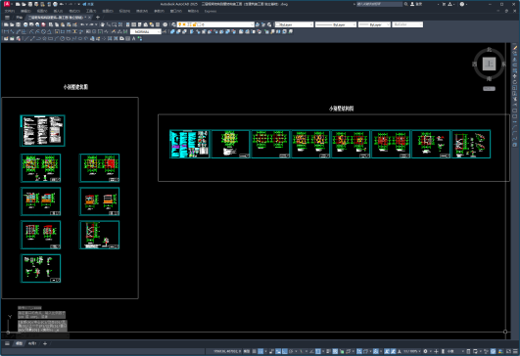Click the top face of the ViewCube
This screenshot has width=520, height=356.
489,64
